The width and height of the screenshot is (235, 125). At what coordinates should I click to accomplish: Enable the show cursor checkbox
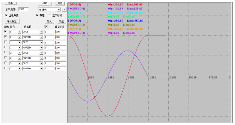click(50, 15)
